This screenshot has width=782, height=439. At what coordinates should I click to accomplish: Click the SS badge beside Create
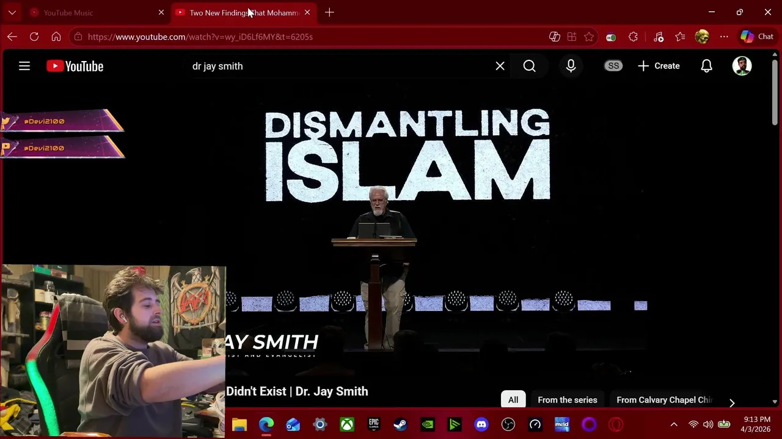tap(613, 66)
